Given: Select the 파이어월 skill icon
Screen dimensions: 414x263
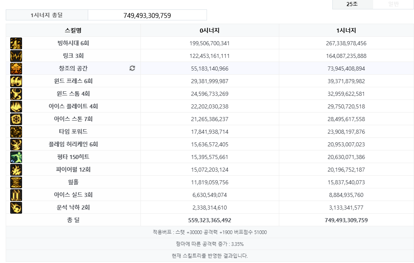Looking at the screenshot, I should click(x=16, y=170).
